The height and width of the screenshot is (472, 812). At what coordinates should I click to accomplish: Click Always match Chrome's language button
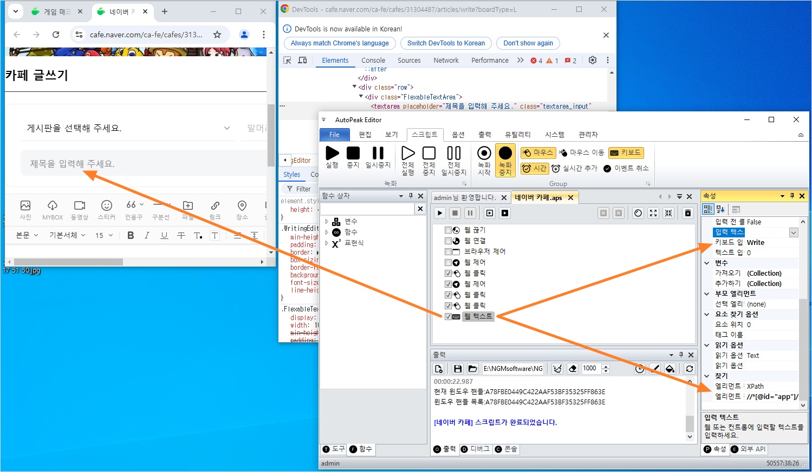pos(340,43)
